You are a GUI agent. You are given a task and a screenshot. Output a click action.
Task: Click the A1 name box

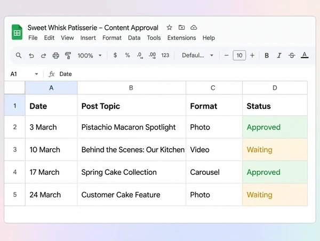tap(14, 74)
